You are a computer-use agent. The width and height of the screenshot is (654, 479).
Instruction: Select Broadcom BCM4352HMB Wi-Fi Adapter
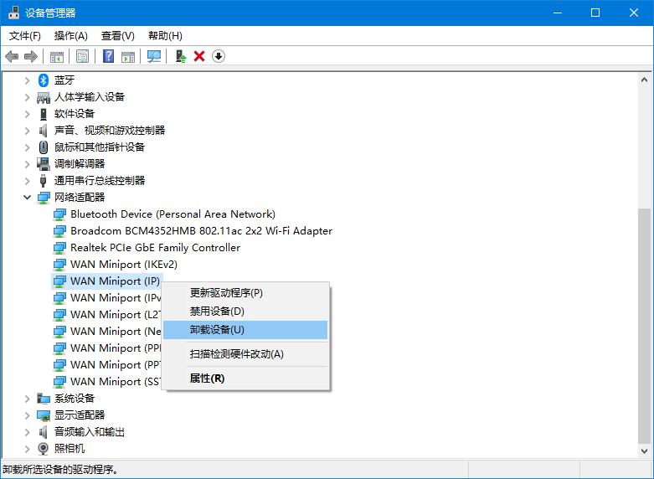coord(202,231)
